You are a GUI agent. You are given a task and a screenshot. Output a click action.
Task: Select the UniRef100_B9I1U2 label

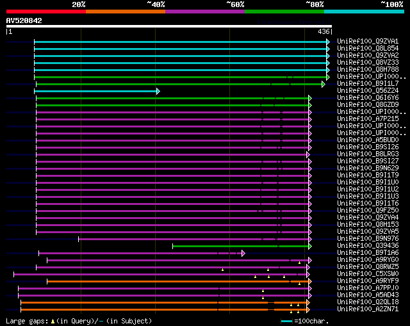(x=368, y=190)
